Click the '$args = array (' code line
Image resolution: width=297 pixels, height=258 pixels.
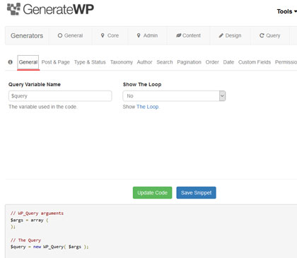[30, 220]
